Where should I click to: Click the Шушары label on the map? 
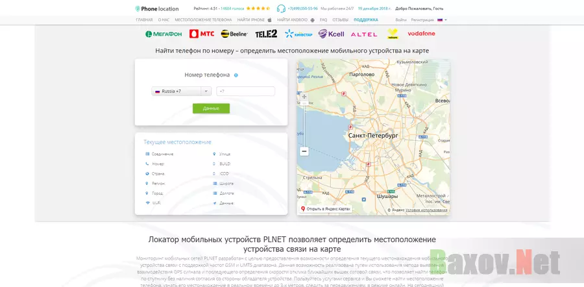coord(387,196)
